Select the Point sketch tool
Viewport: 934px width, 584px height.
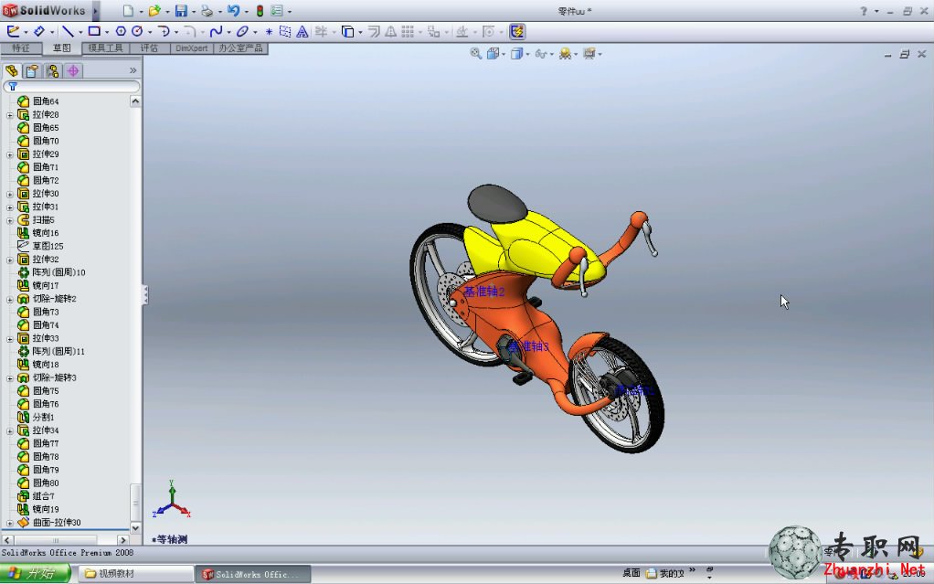point(269,32)
